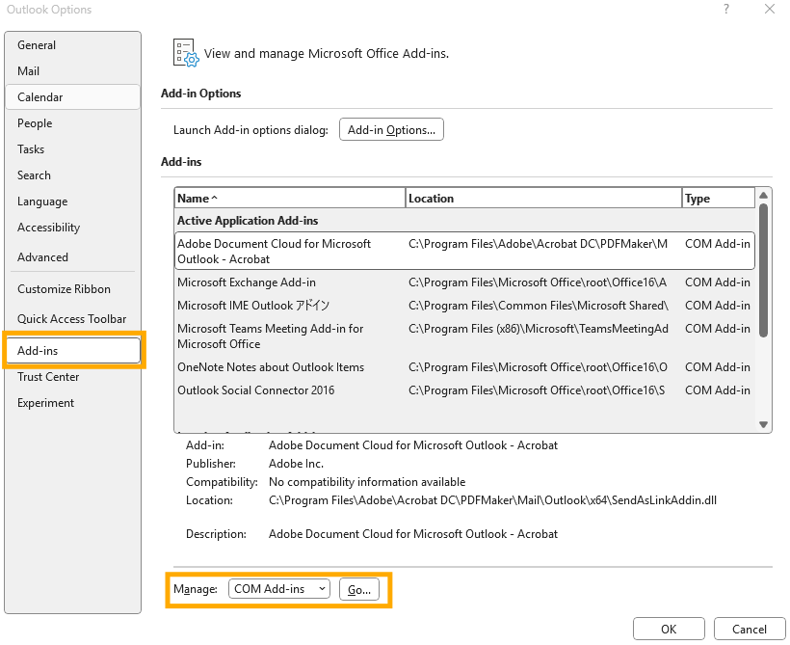Select the Experiment category

[x=72, y=403]
